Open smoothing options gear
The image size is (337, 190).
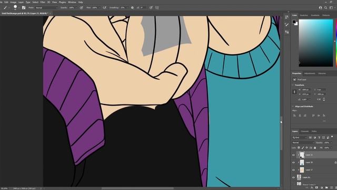[x=132, y=7]
